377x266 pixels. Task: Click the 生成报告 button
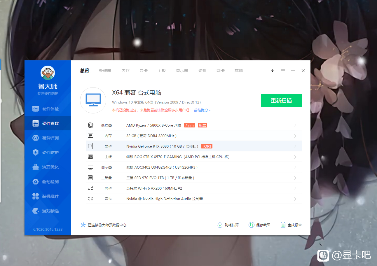(x=291, y=225)
